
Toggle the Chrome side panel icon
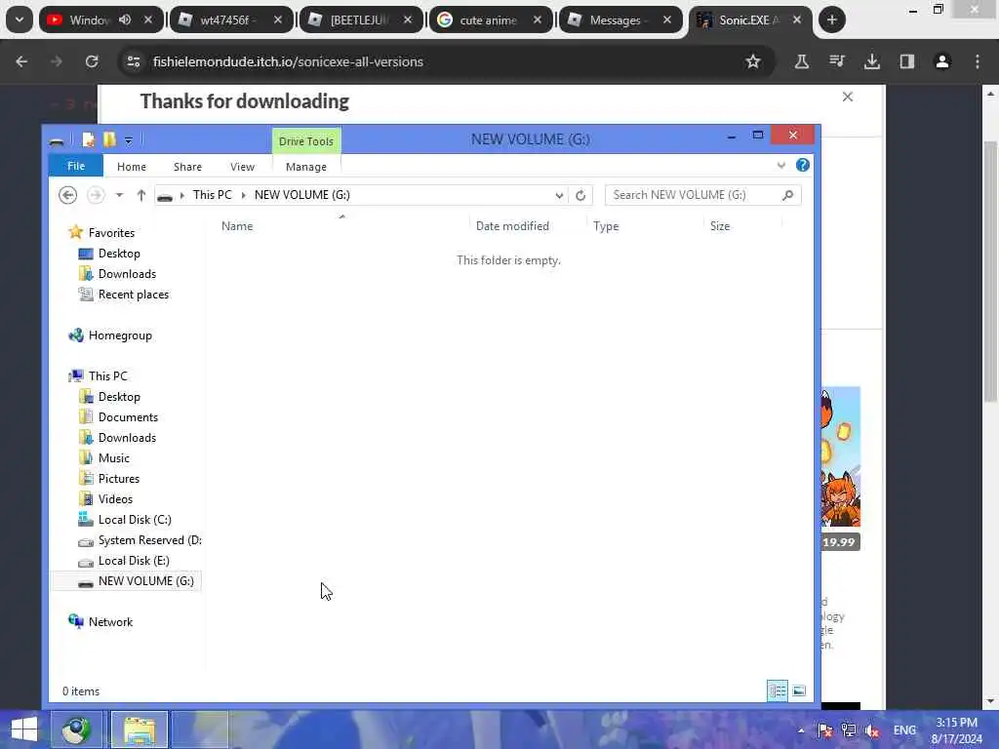pos(906,61)
